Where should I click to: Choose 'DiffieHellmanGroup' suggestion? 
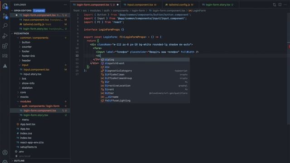145,78
